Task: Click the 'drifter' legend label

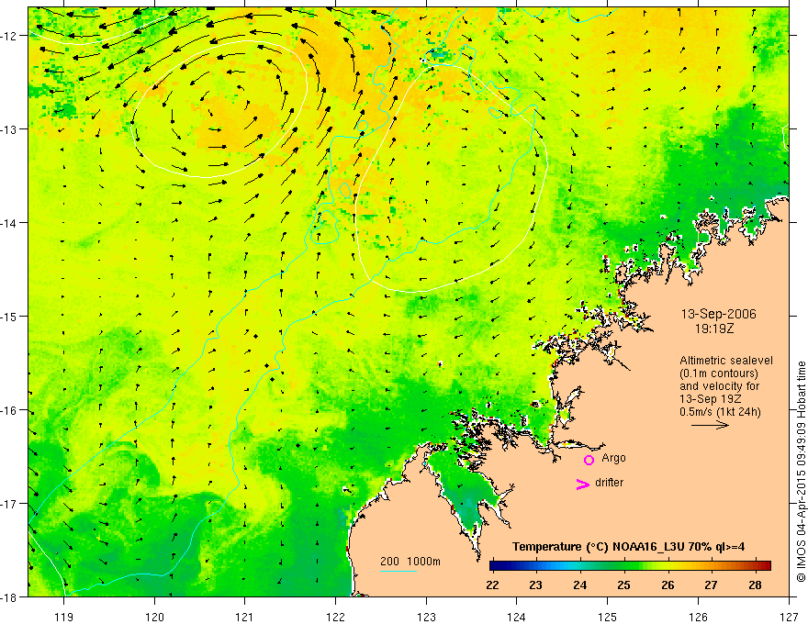Action: (609, 483)
